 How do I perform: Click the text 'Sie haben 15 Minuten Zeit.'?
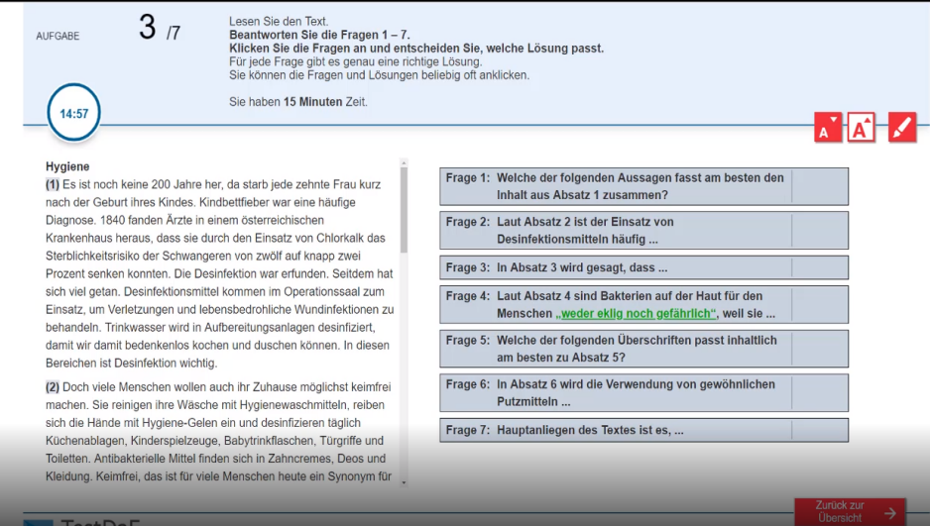(298, 102)
